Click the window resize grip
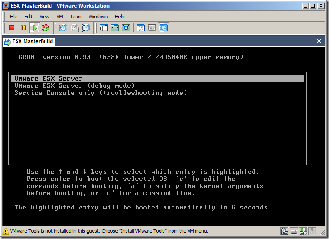Screen dimensions: 329x239 tap(322, 232)
